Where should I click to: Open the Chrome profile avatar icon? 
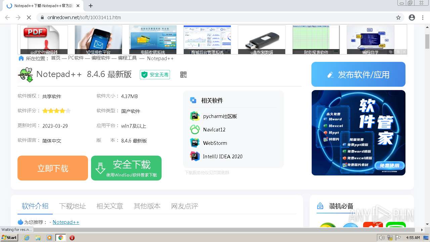click(412, 17)
